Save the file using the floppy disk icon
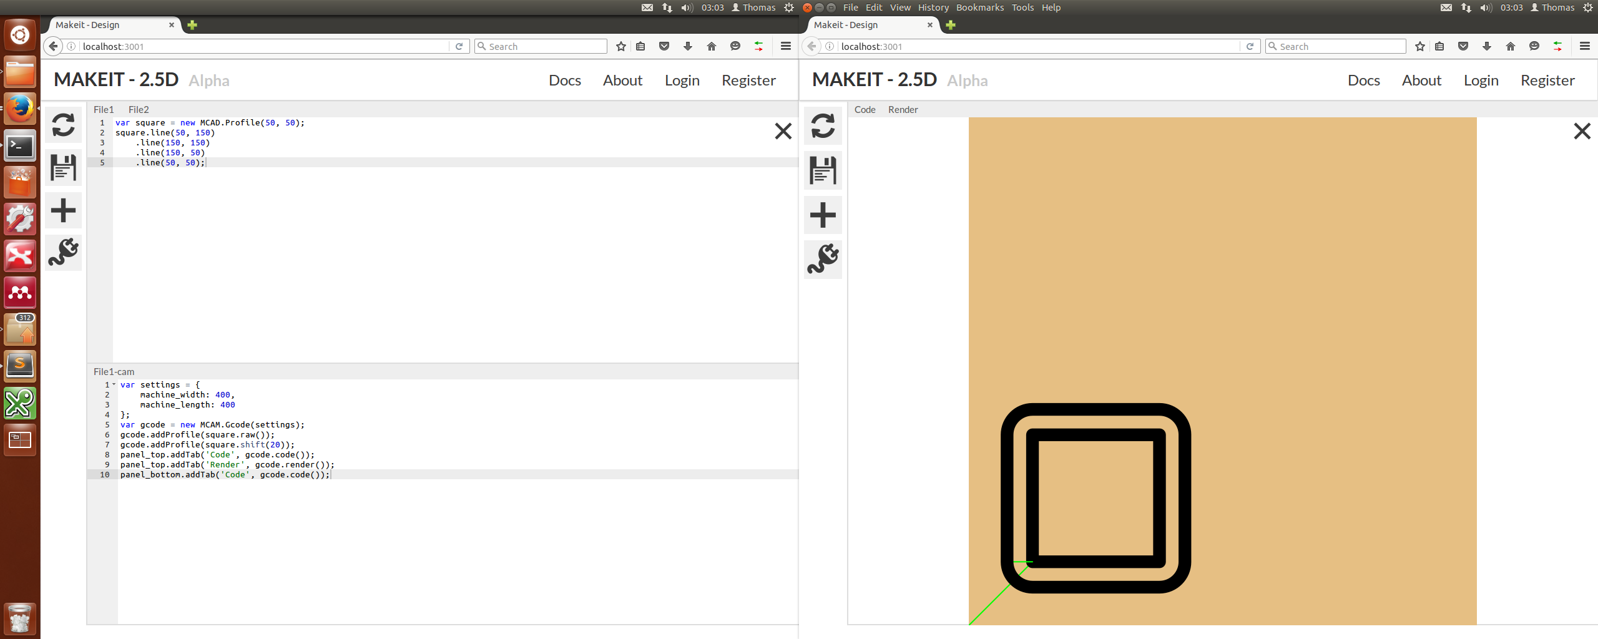 pos(63,168)
